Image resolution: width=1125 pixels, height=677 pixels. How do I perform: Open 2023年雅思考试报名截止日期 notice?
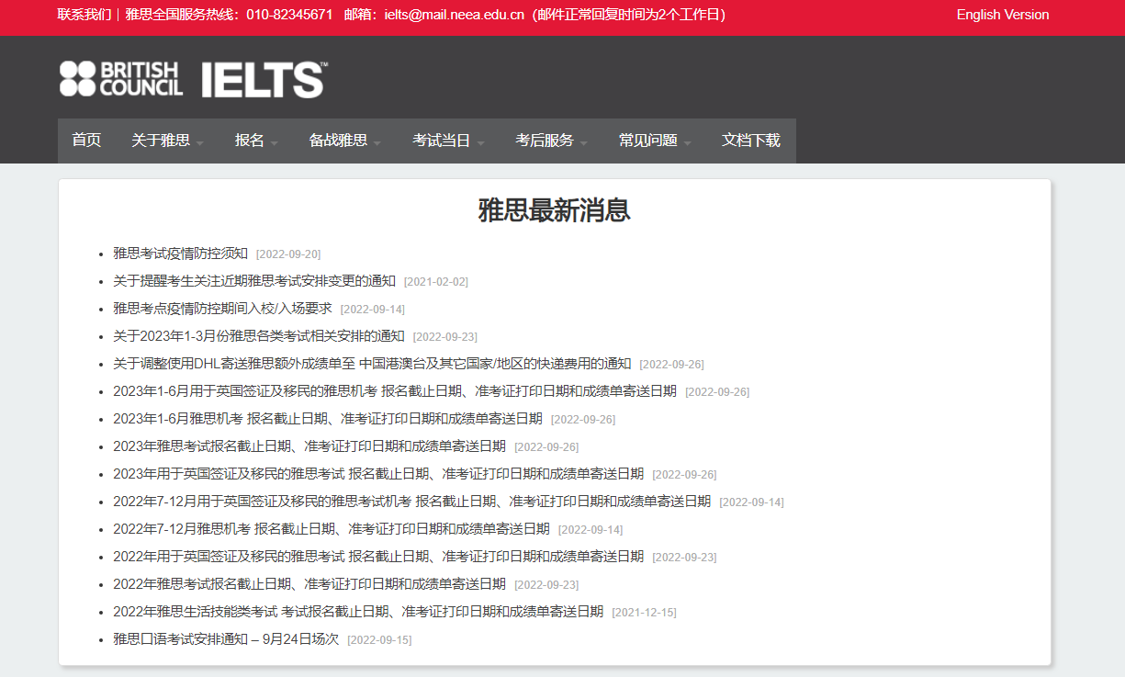point(309,446)
